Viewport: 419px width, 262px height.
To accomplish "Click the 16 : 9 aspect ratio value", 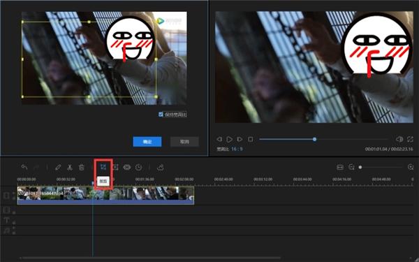I will click(x=237, y=149).
